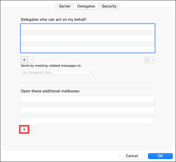Click up-down arrows on My Delegates Only
176x162 pixels.
pos(91,73)
